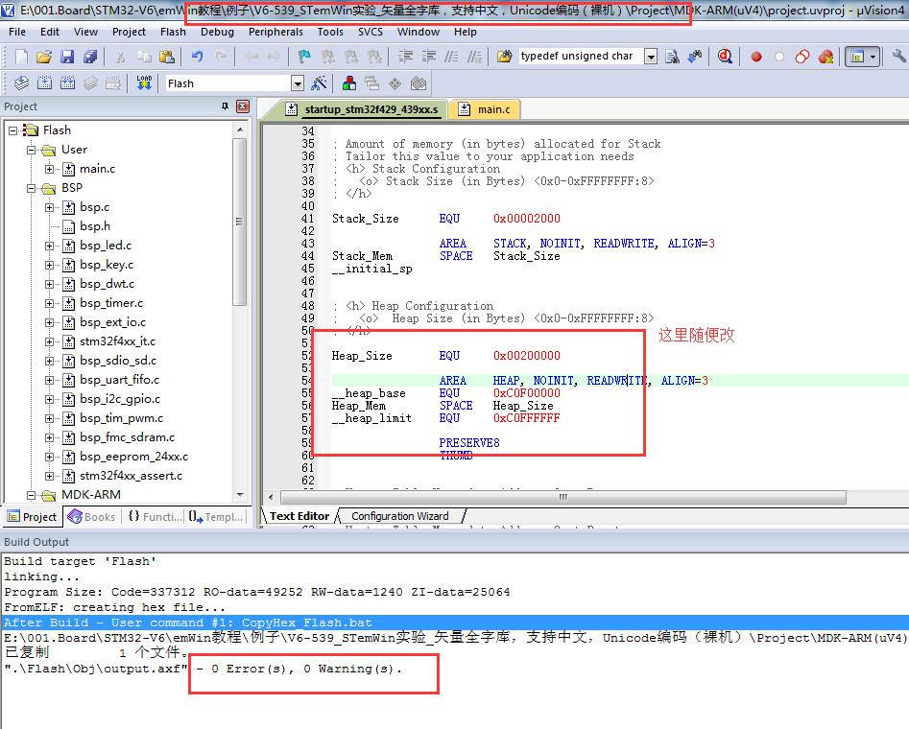Show the Templates panel tab

[x=216, y=516]
